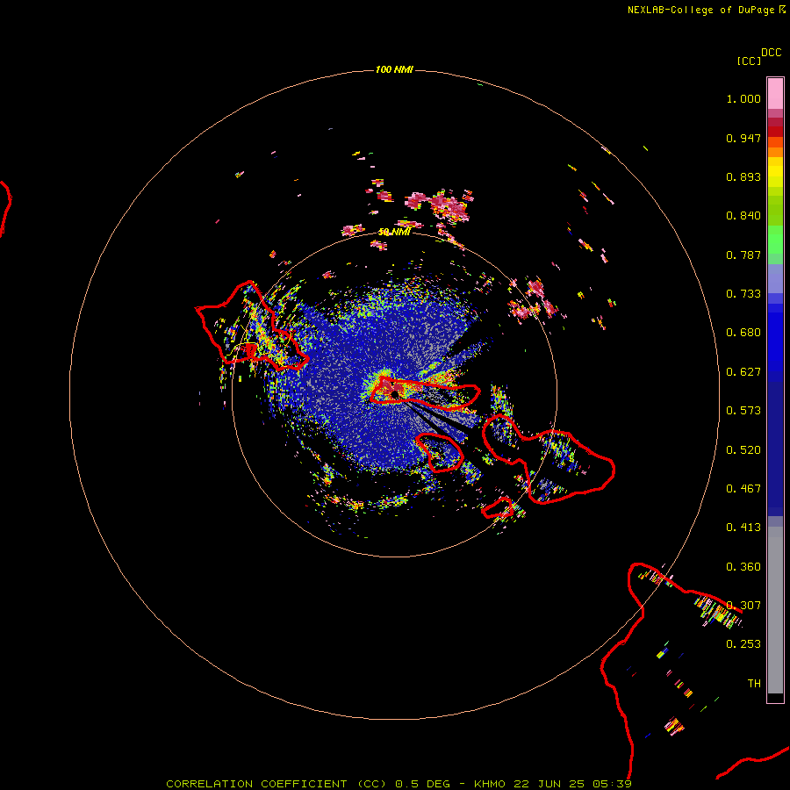Click the 1.000 legend value
Viewport: 790px width, 790px height.
click(x=743, y=98)
